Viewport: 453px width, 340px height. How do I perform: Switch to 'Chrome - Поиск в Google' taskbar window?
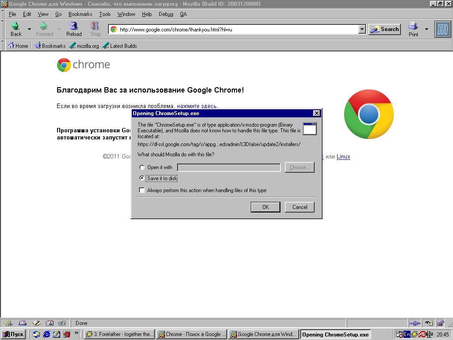(192, 334)
